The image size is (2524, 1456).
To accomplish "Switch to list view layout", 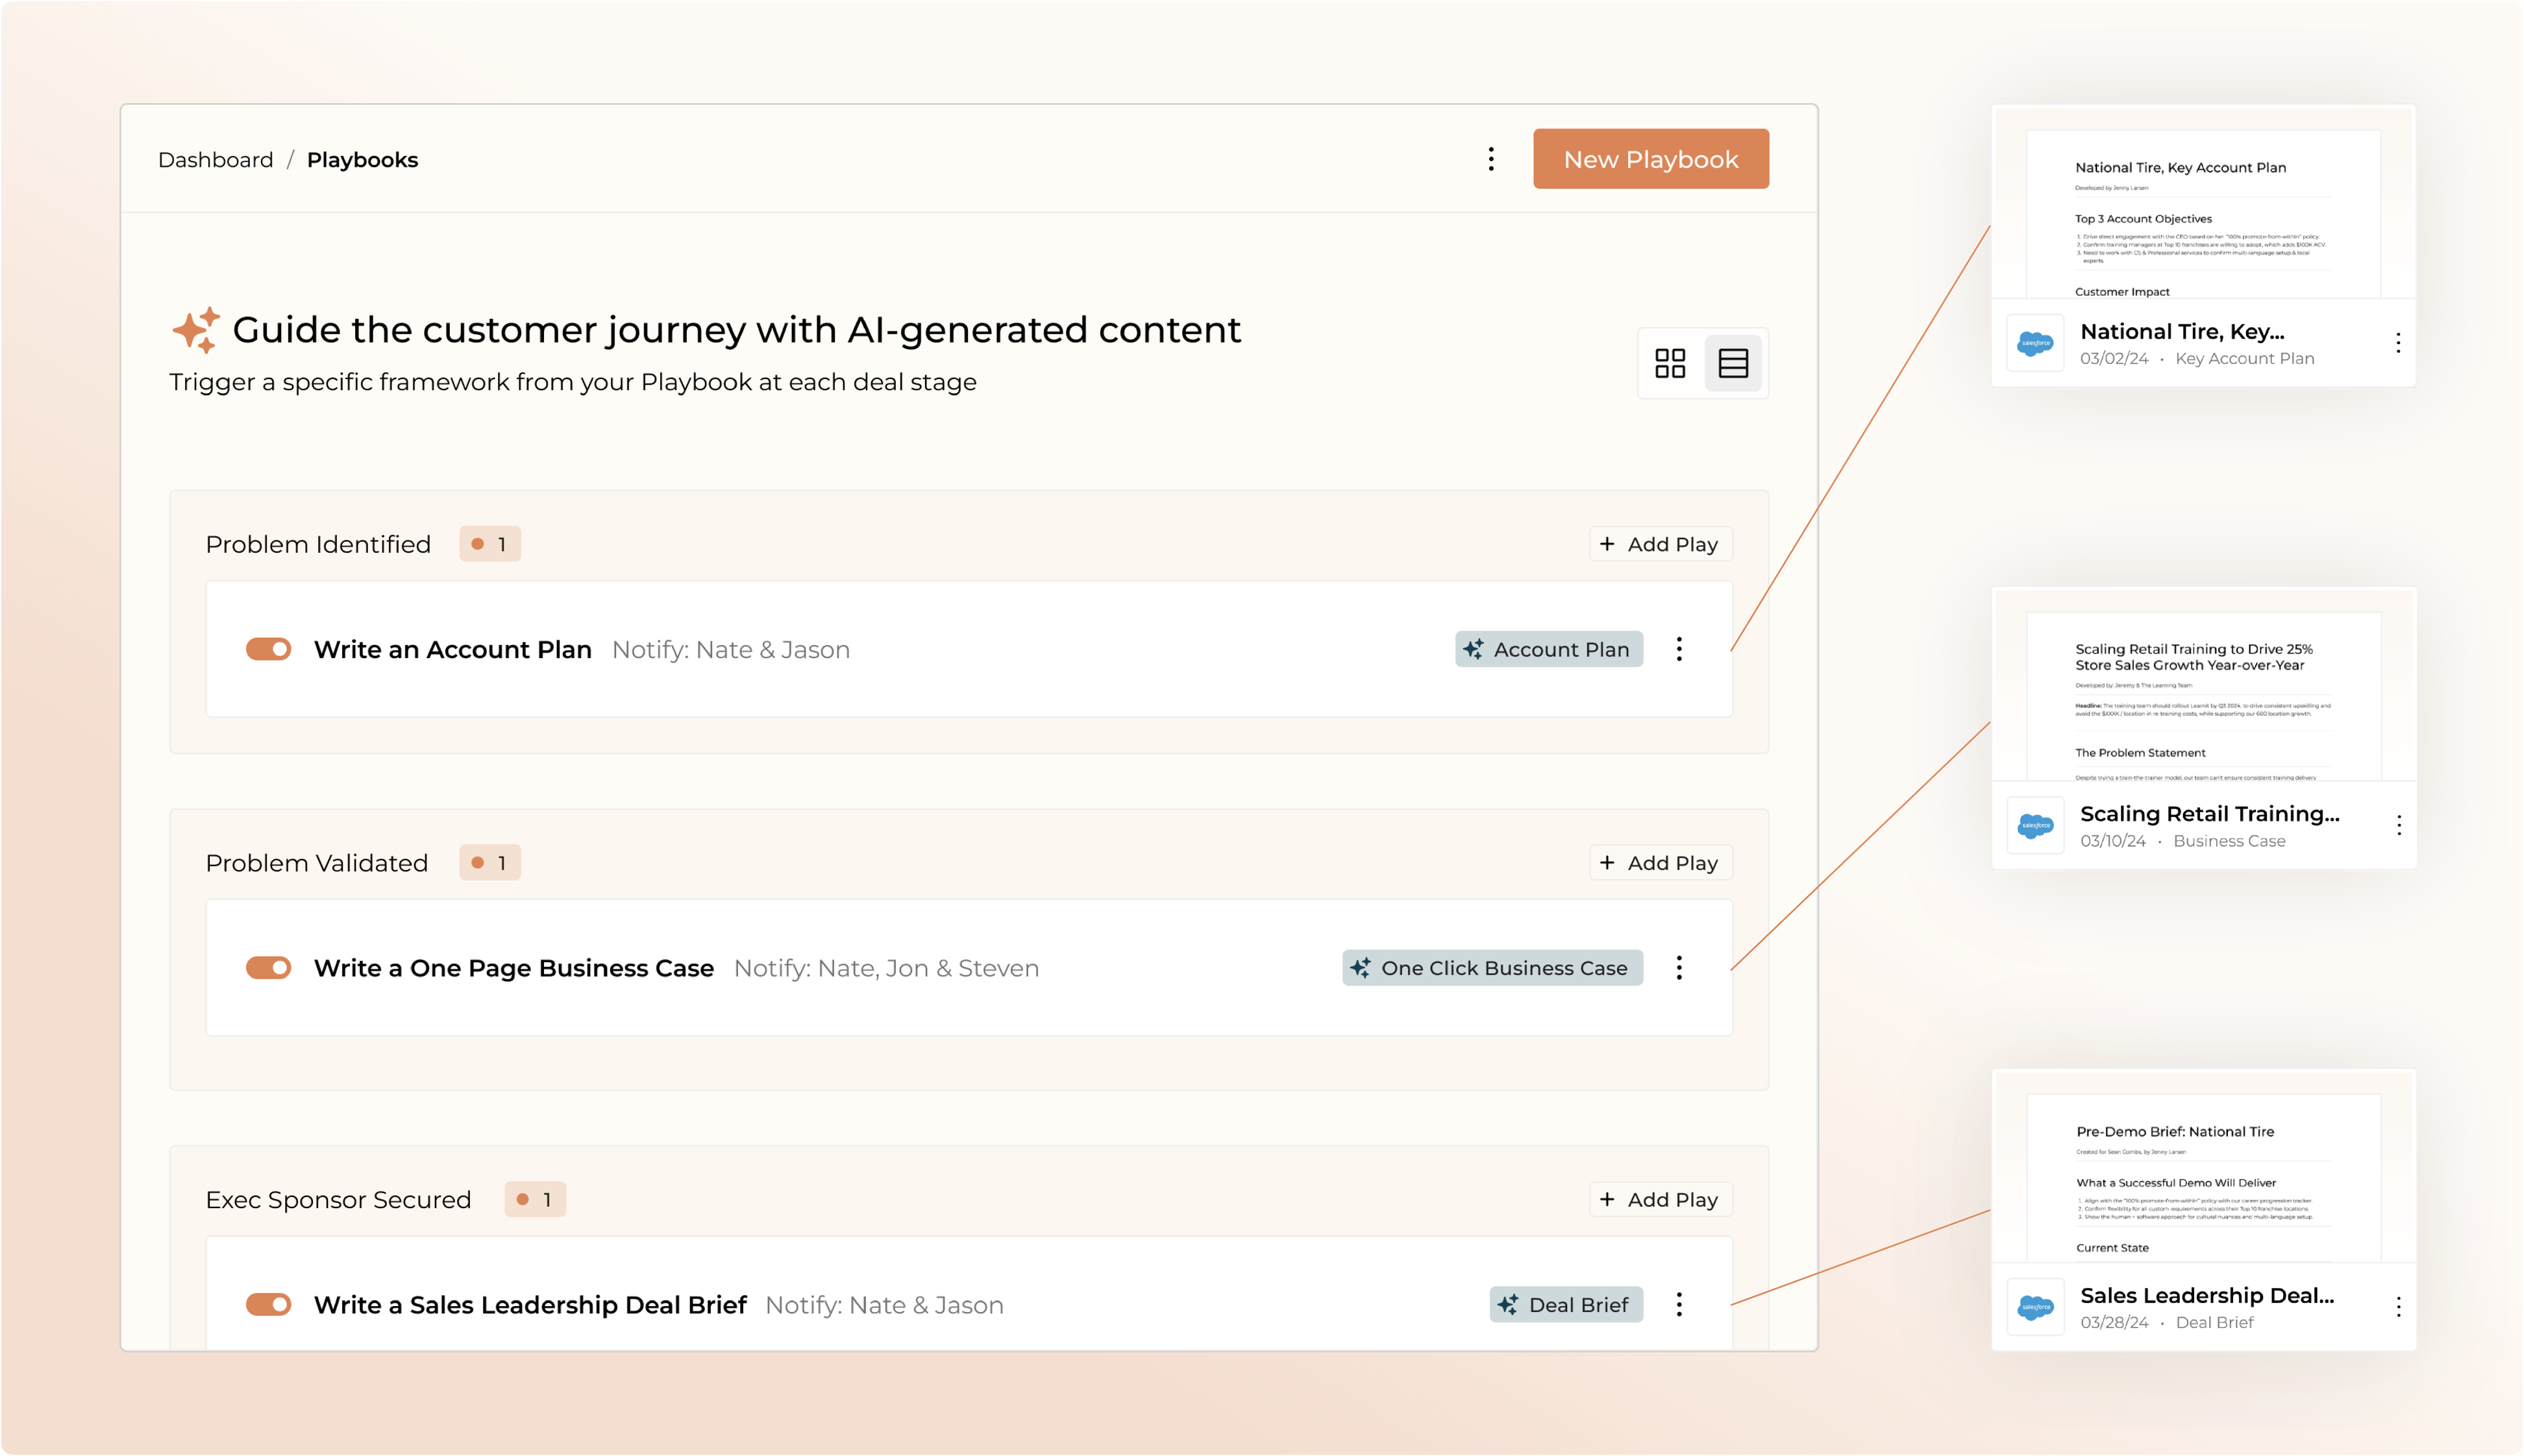I will [1733, 363].
